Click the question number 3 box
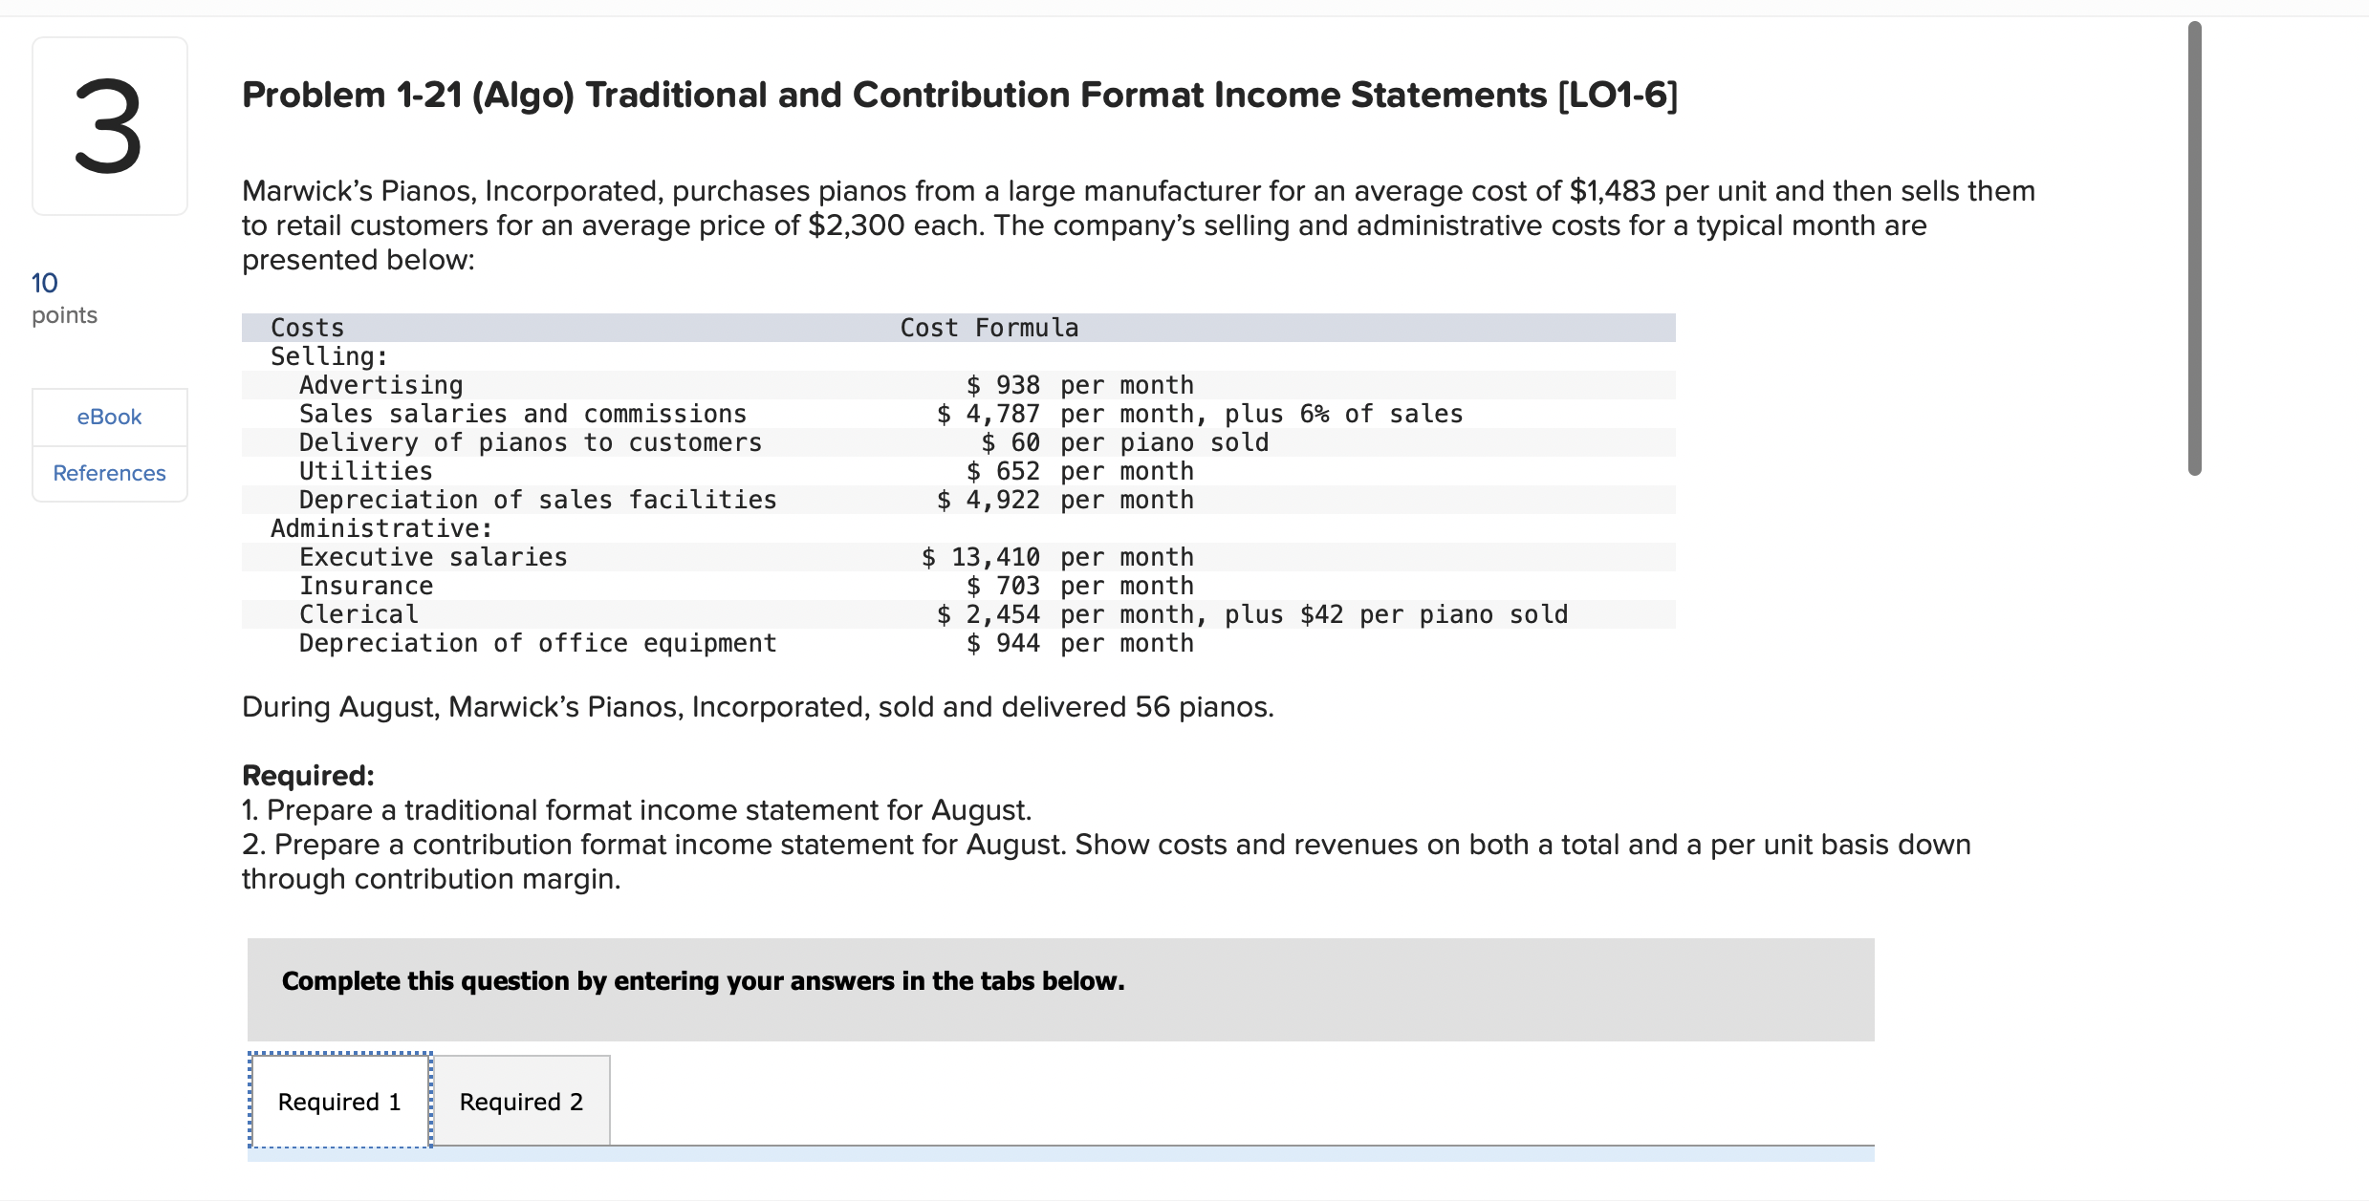 [109, 126]
